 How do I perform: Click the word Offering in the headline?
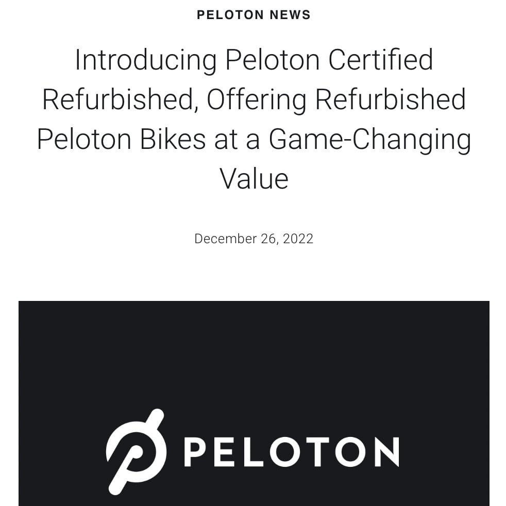[x=257, y=99]
